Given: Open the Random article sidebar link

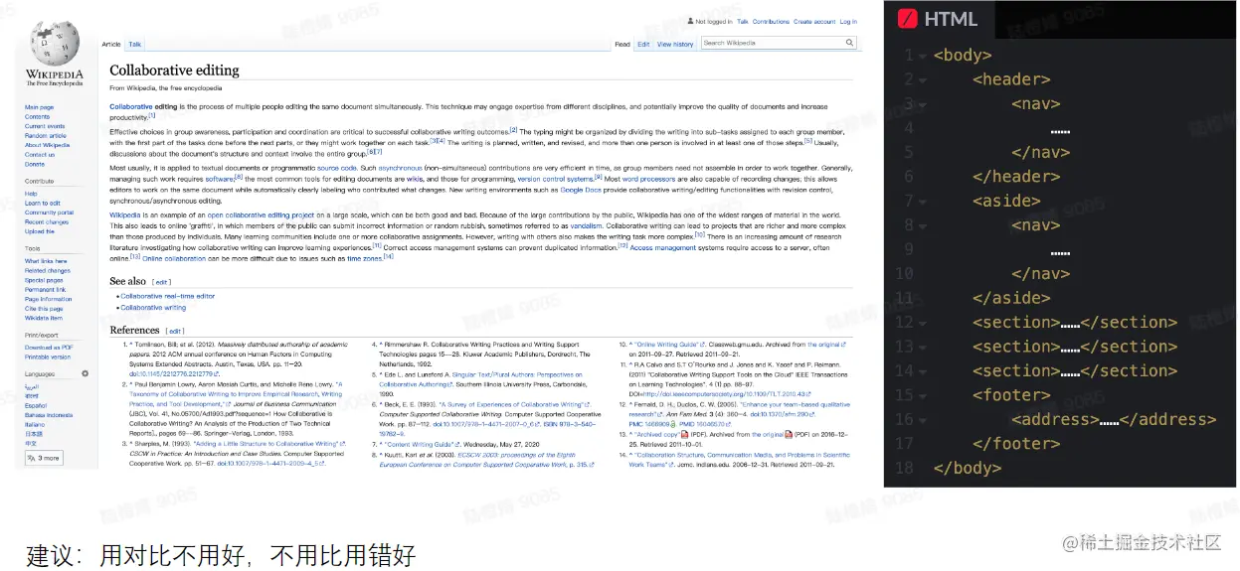Looking at the screenshot, I should click(x=46, y=135).
